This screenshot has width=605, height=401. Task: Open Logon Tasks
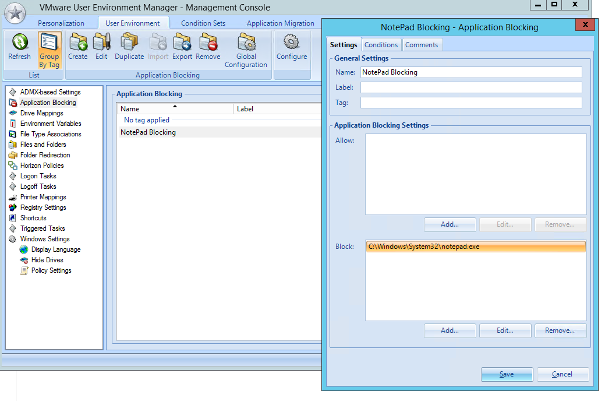[x=38, y=176]
